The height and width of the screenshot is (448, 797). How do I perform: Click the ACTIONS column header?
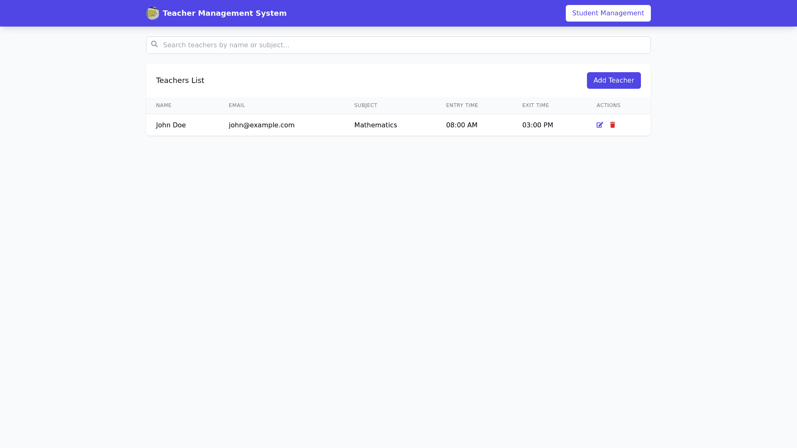click(608, 105)
